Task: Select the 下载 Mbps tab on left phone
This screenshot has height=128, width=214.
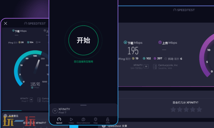Action: click(x=19, y=31)
